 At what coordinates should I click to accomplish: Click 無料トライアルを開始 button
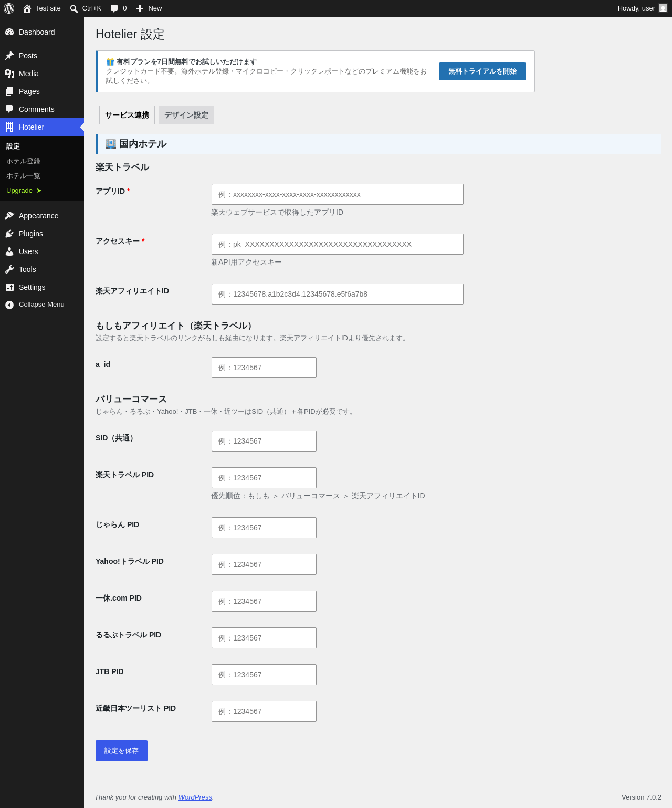[x=482, y=71]
